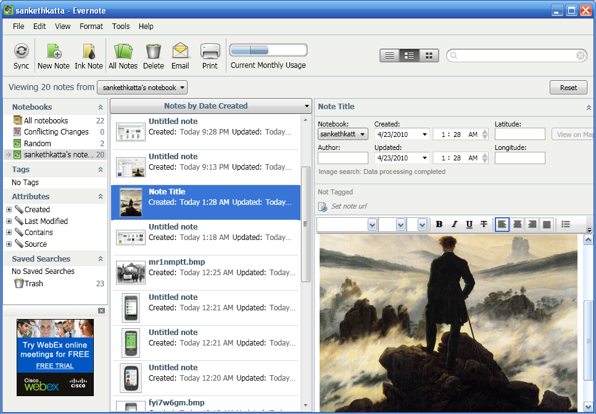Clear the search box with X icon
This screenshot has width=596, height=414.
tap(581, 56)
